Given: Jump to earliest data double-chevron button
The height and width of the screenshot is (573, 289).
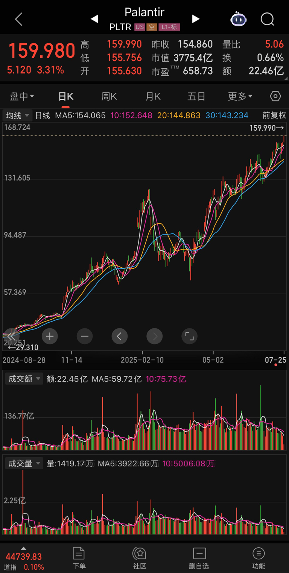Looking at the screenshot, I should 11,336.
